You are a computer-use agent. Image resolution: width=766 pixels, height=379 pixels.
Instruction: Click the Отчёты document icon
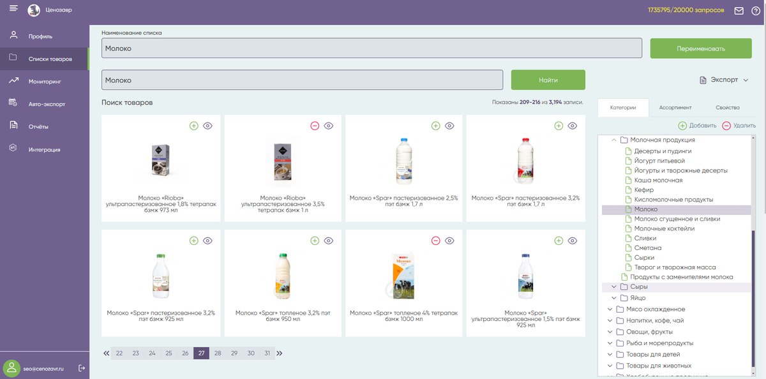pos(13,125)
